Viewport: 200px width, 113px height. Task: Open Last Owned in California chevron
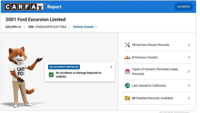pyautogui.click(x=189, y=86)
